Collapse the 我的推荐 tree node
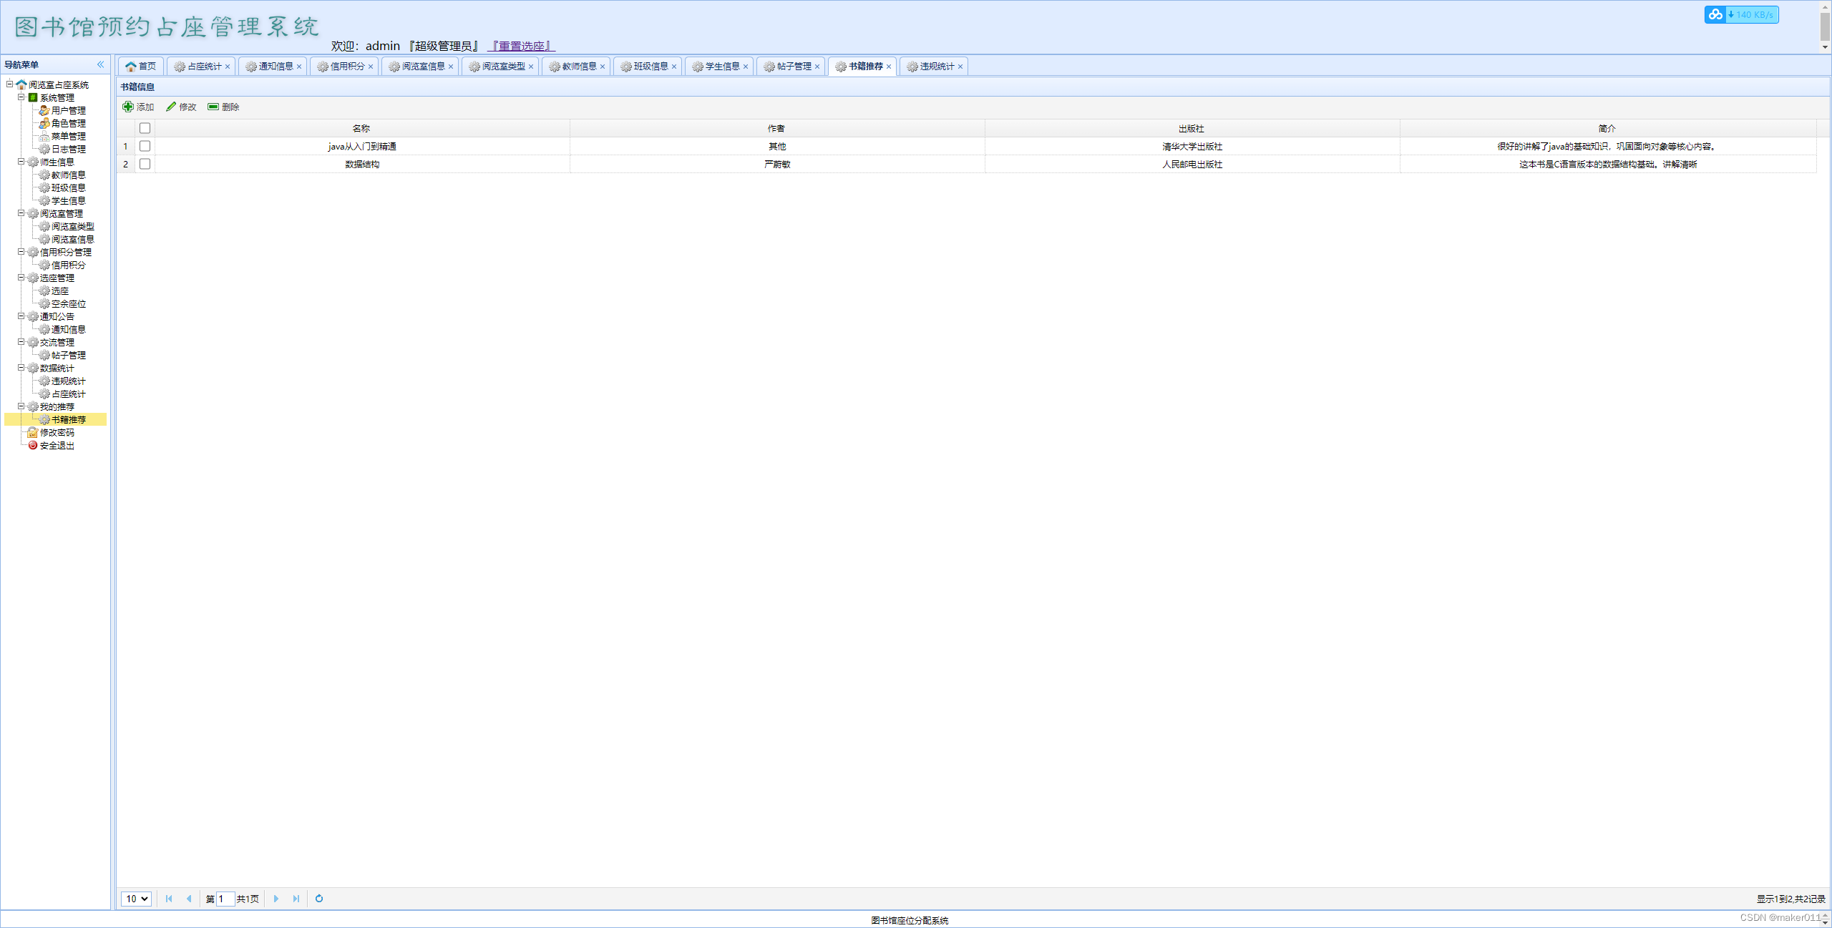 click(x=21, y=406)
